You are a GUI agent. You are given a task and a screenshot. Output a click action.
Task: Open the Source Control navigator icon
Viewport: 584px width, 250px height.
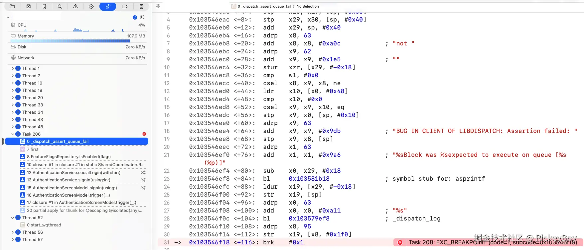pyautogui.click(x=28, y=6)
